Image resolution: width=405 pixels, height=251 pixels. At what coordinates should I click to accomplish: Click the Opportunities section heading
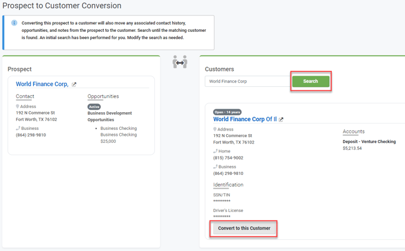(103, 96)
